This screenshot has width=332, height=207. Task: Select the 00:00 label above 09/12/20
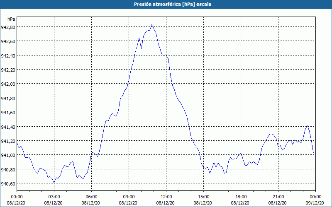pyautogui.click(x=315, y=197)
